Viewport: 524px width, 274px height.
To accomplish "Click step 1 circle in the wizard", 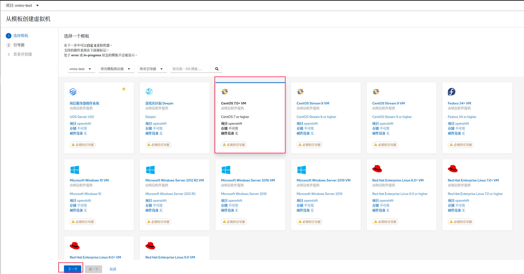I will (9, 36).
